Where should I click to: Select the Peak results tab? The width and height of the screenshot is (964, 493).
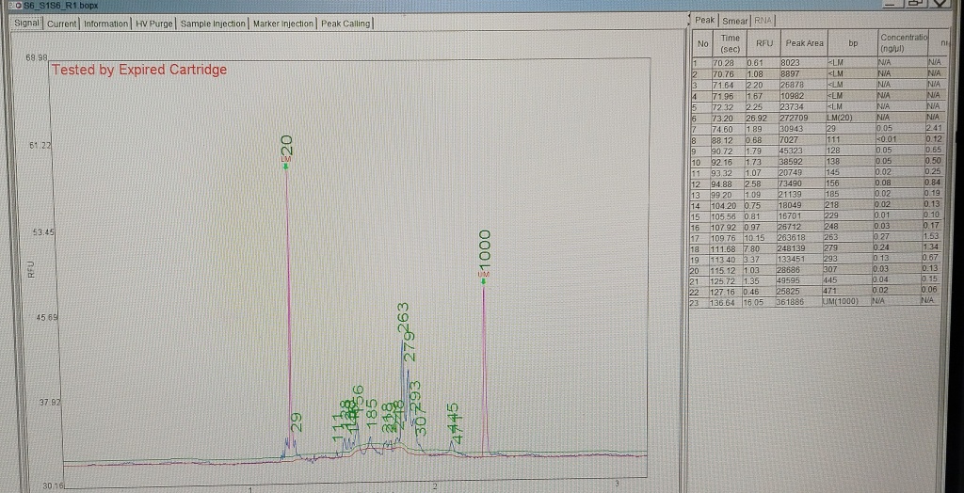coord(705,20)
